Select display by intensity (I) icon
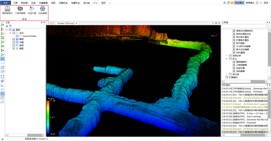This screenshot has width=271, height=141. (2, 29)
